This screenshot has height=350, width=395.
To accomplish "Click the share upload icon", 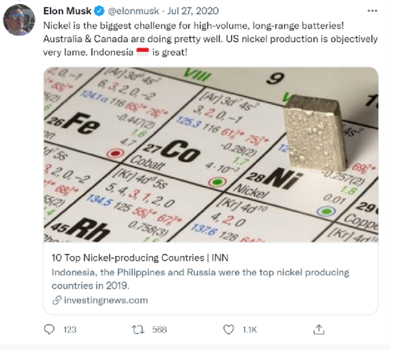I will 319,329.
